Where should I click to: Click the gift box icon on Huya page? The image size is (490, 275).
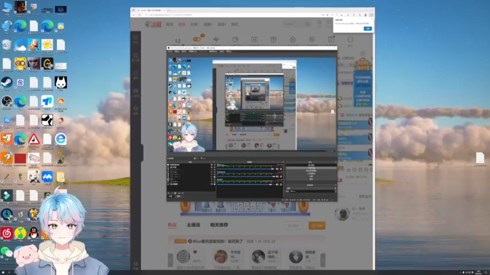coord(273,39)
